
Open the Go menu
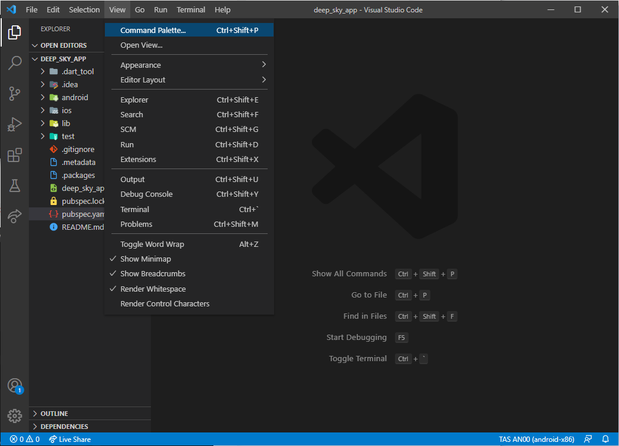[x=140, y=9]
